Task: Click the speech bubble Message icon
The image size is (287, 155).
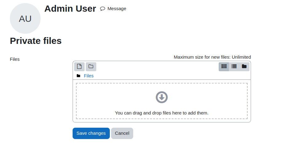Action: tap(102, 9)
